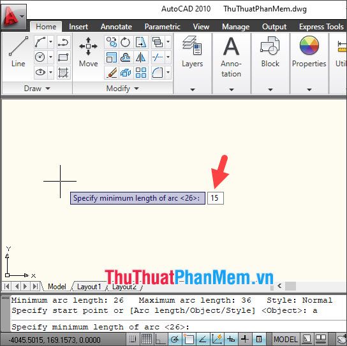Image resolution: width=347 pixels, height=346 pixels.
Task: Switch to the Home ribbon tab
Action: point(46,27)
